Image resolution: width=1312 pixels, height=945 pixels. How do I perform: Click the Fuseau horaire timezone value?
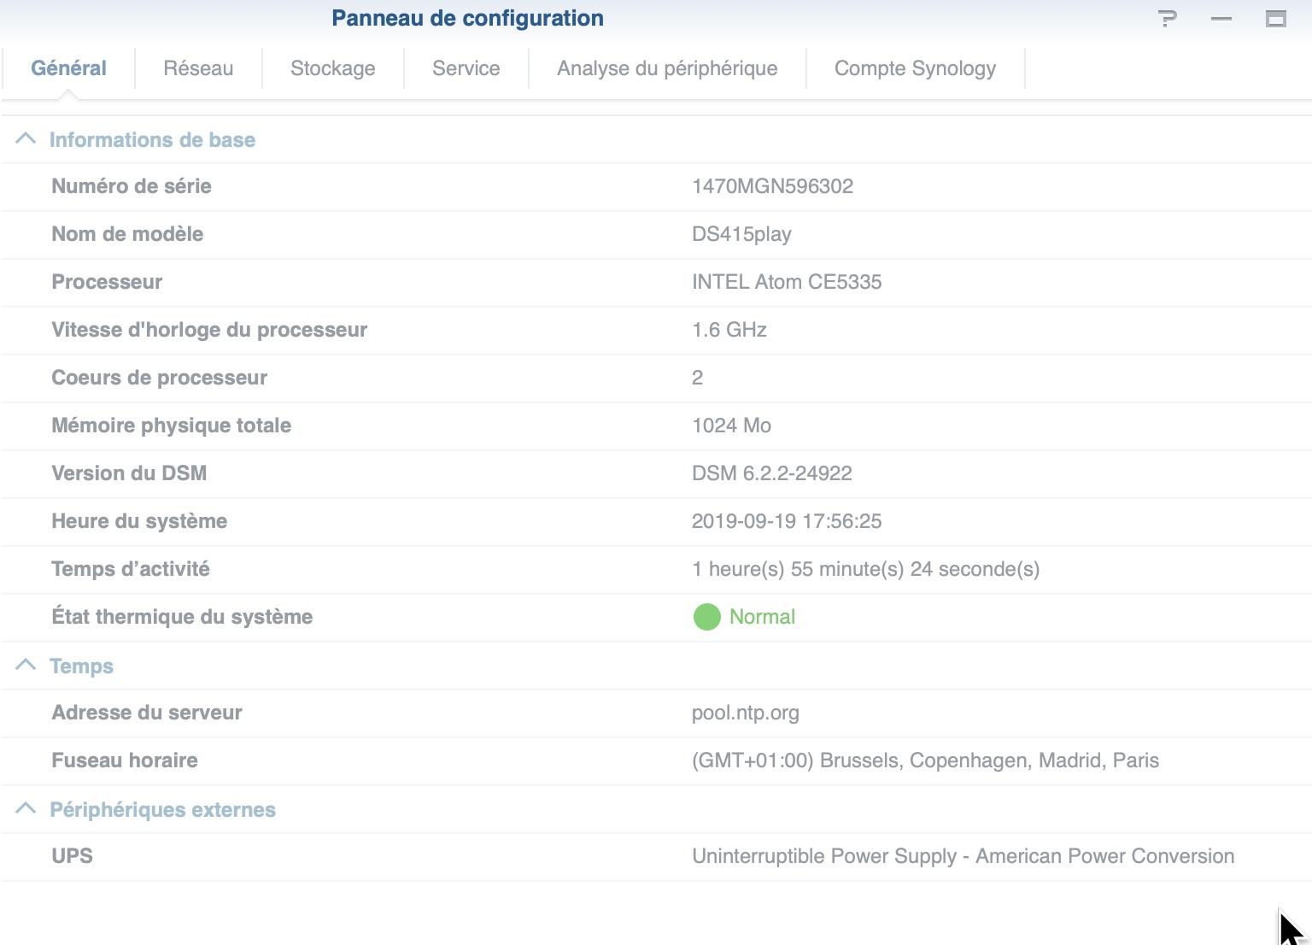click(925, 760)
